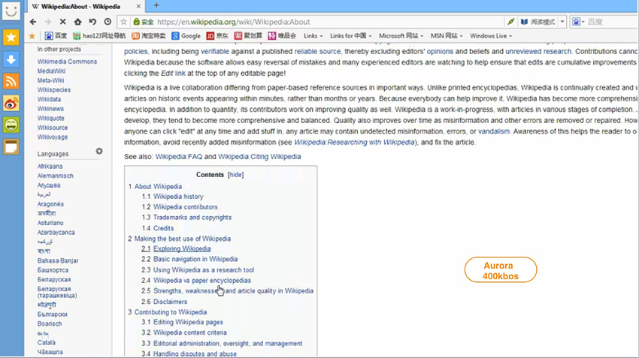Switch to Afrikaans language
This screenshot has width=639, height=358.
point(50,167)
